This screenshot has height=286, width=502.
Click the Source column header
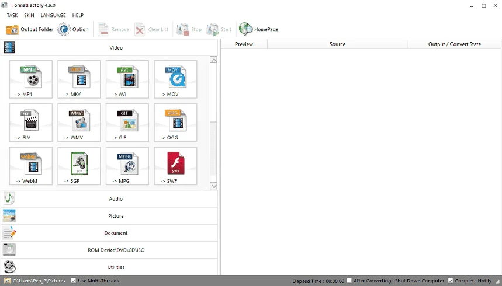point(337,44)
